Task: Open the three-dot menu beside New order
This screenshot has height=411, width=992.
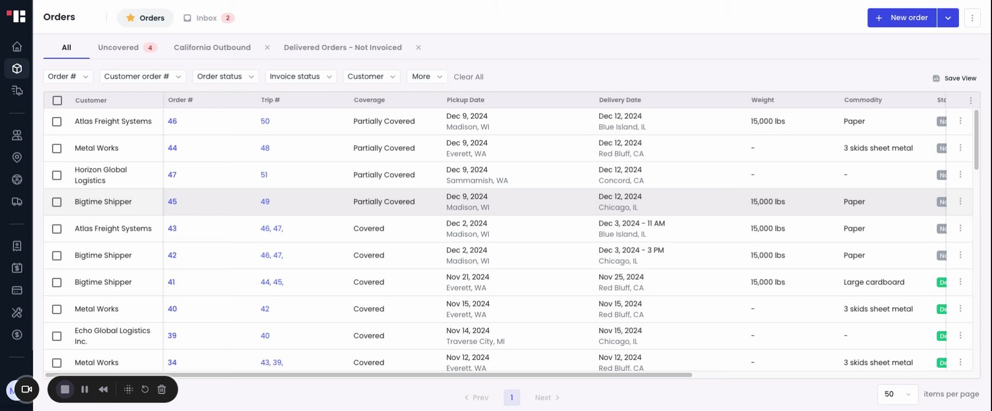Action: click(972, 18)
